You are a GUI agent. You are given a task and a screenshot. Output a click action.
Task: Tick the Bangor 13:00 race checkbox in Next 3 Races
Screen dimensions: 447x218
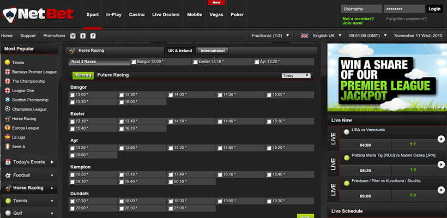pyautogui.click(x=134, y=62)
